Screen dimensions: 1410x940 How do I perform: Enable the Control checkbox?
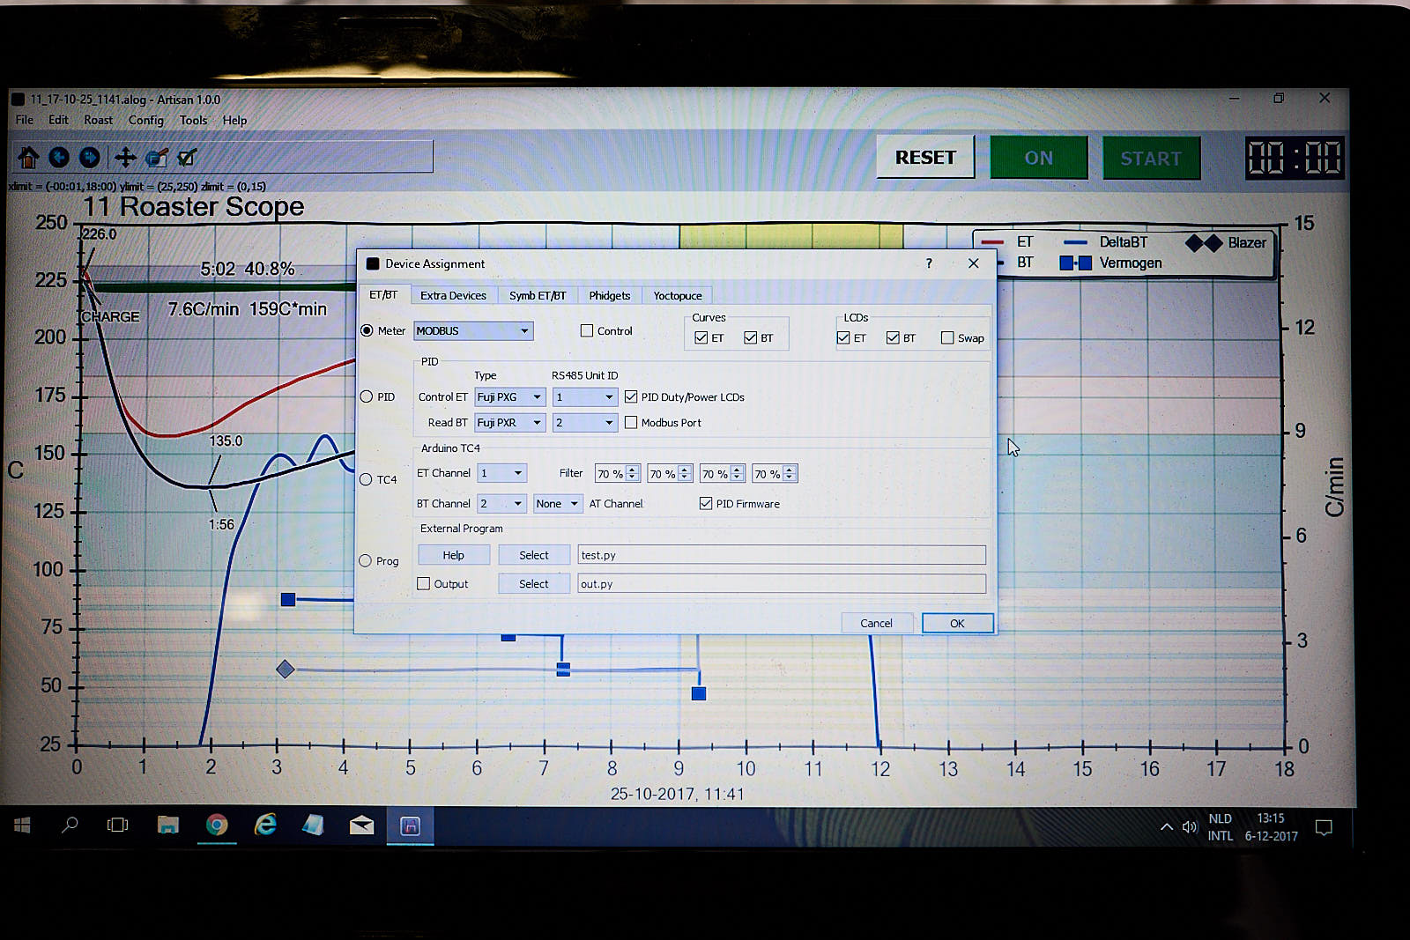tap(587, 331)
